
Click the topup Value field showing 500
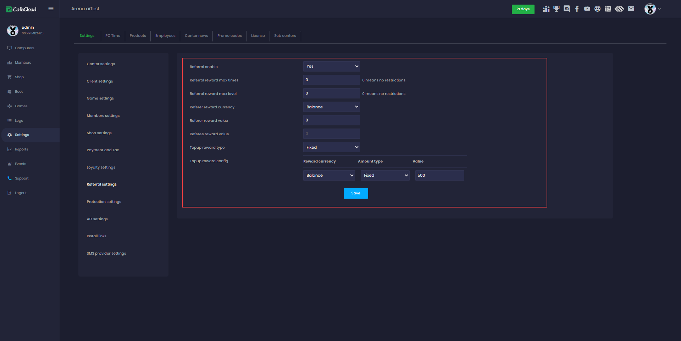(x=439, y=175)
